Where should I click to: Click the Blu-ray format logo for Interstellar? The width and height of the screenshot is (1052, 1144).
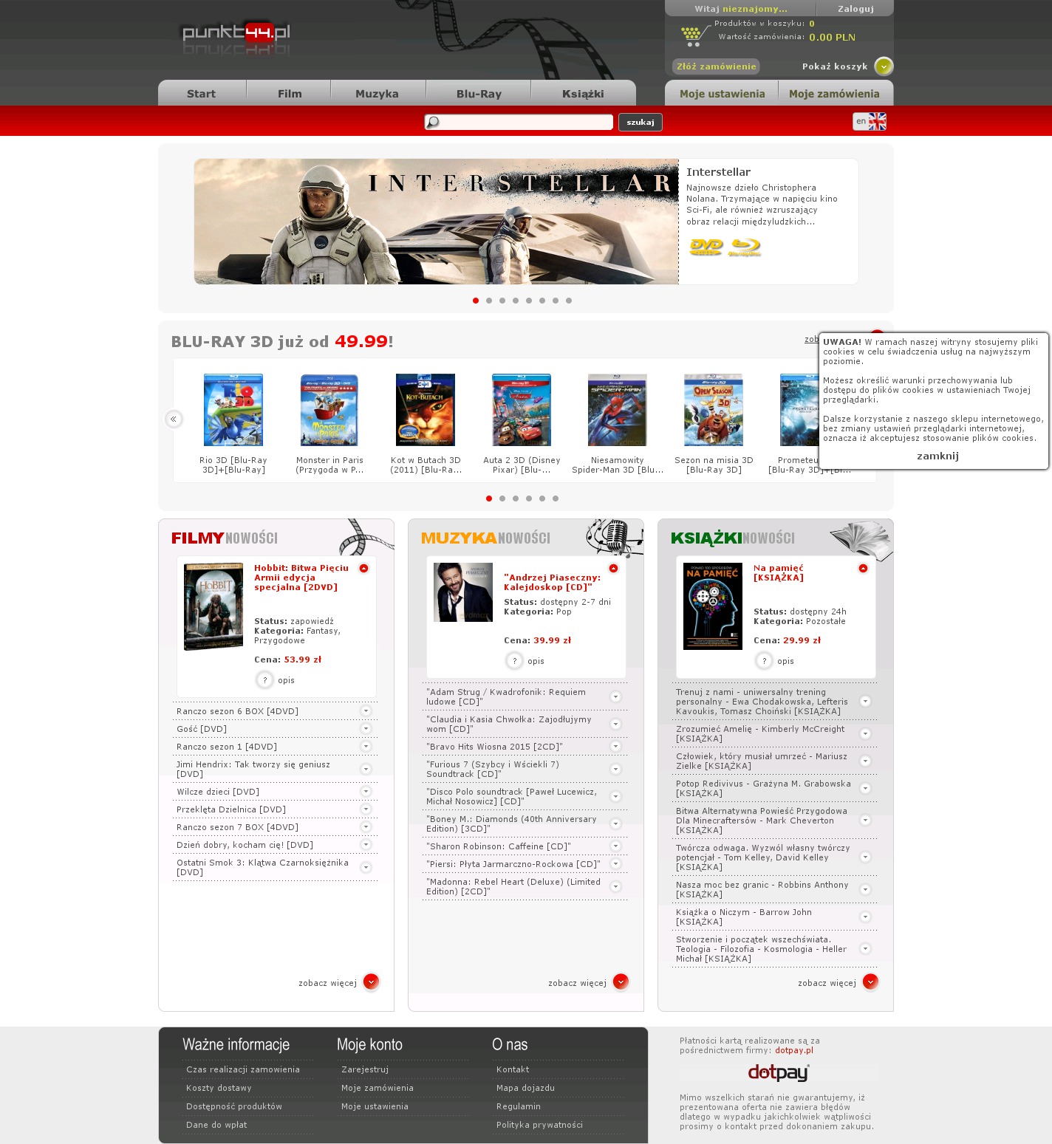745,247
